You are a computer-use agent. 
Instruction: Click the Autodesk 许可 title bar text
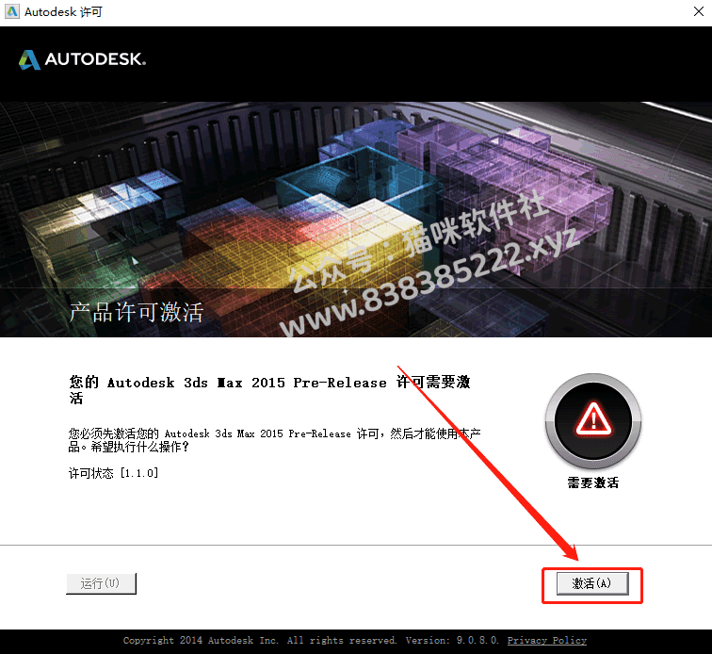point(64,12)
